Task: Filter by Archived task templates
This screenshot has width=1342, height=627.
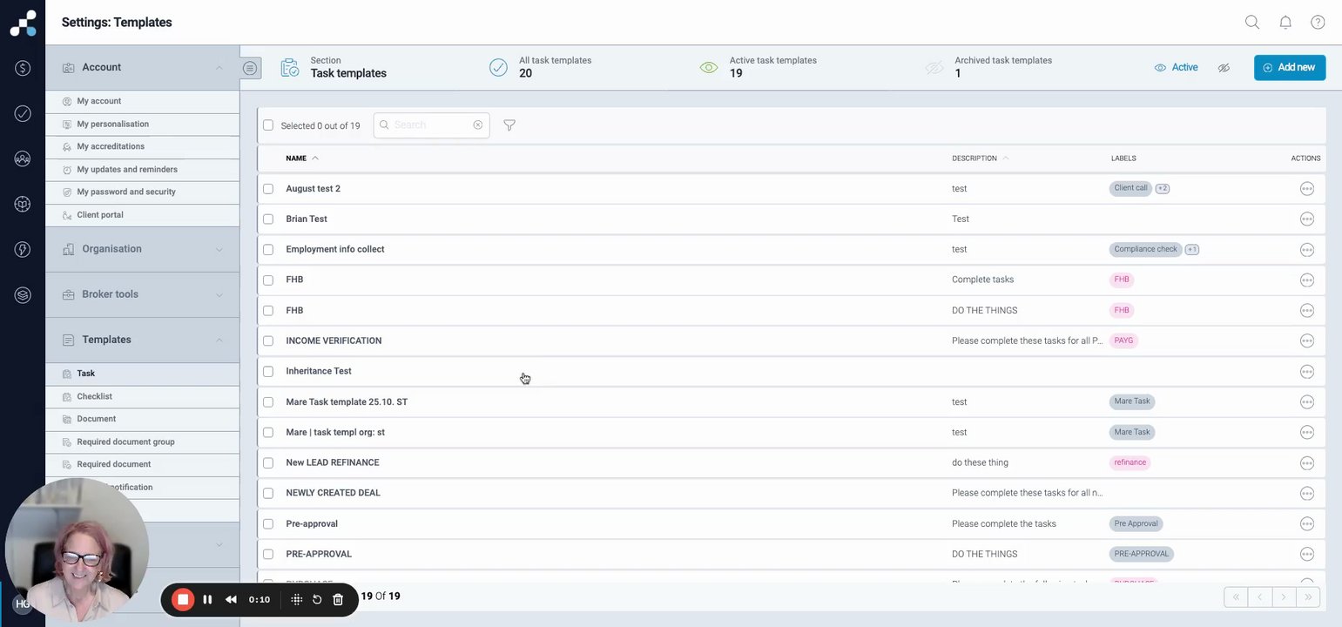Action: [x=988, y=68]
